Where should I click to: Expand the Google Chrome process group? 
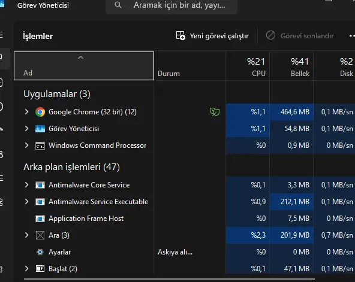coord(26,111)
